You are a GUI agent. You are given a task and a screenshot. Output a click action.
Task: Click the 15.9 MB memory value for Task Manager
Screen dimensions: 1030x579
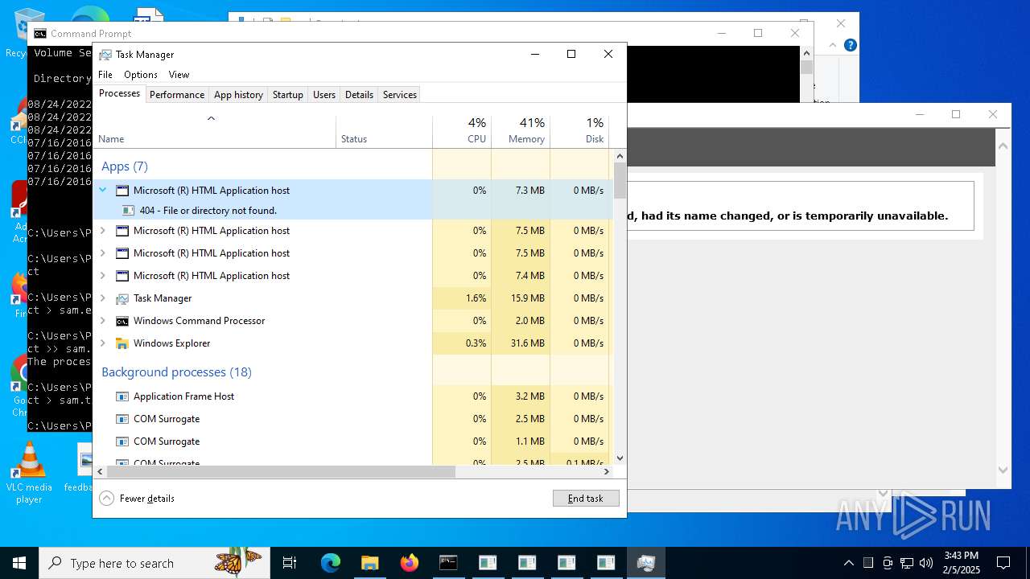click(527, 298)
